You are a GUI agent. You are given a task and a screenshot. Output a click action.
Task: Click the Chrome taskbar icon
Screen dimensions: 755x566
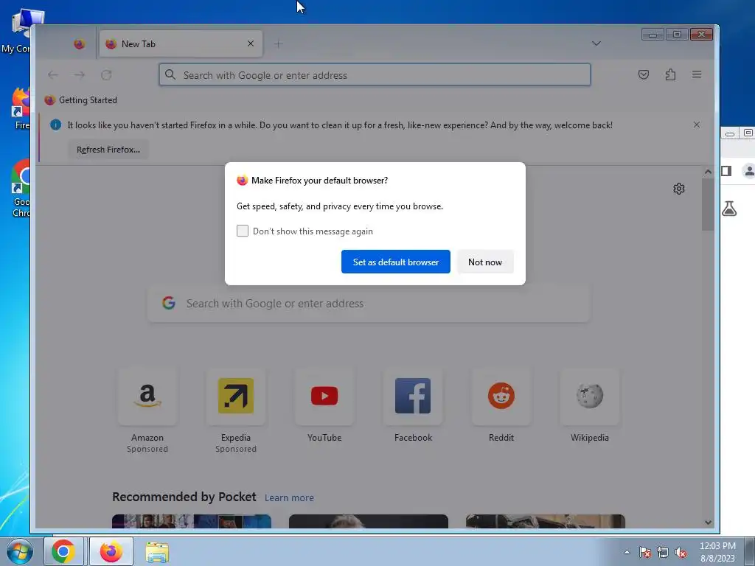point(63,551)
